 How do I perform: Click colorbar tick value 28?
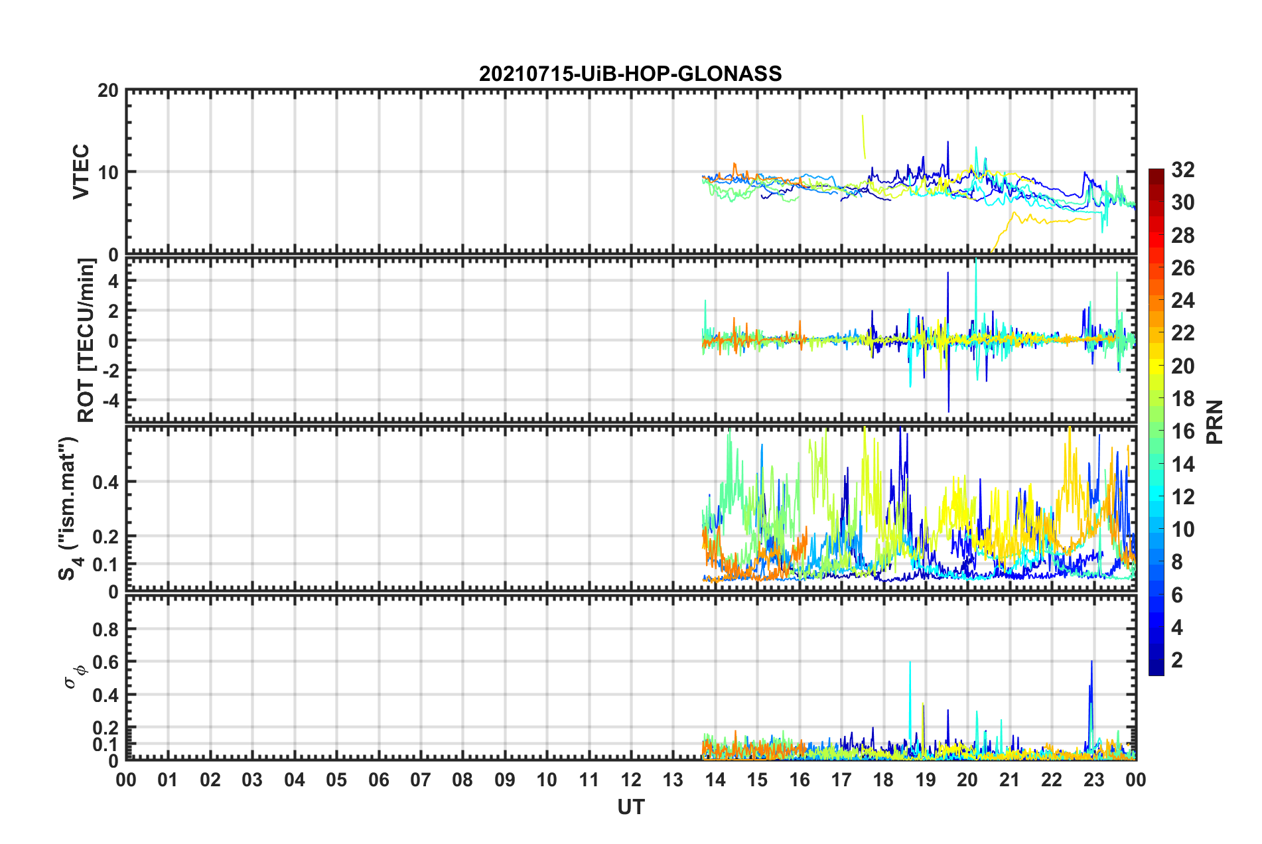click(x=1182, y=236)
